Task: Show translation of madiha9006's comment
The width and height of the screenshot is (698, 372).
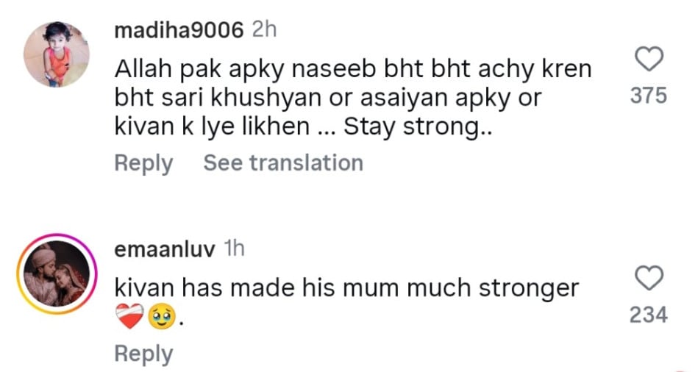Action: [x=283, y=163]
